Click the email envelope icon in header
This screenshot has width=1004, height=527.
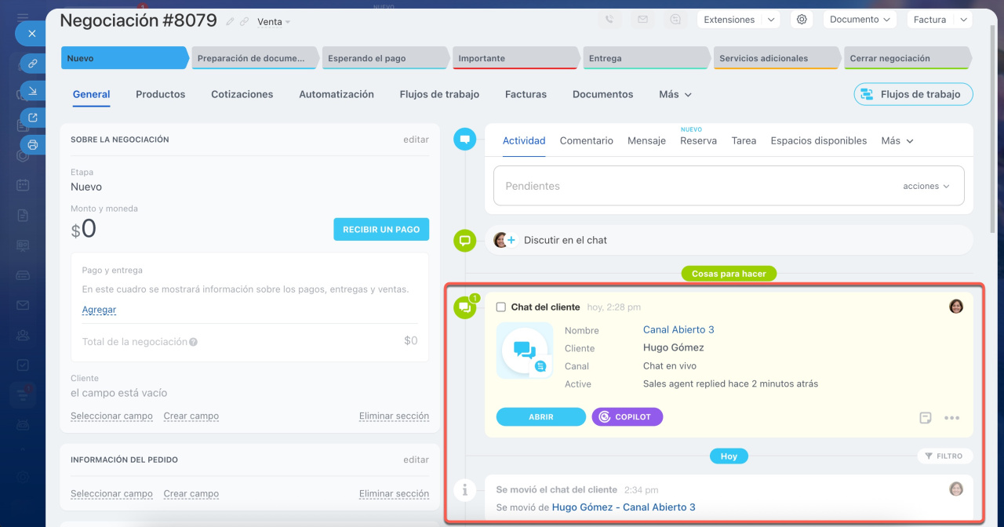(642, 20)
